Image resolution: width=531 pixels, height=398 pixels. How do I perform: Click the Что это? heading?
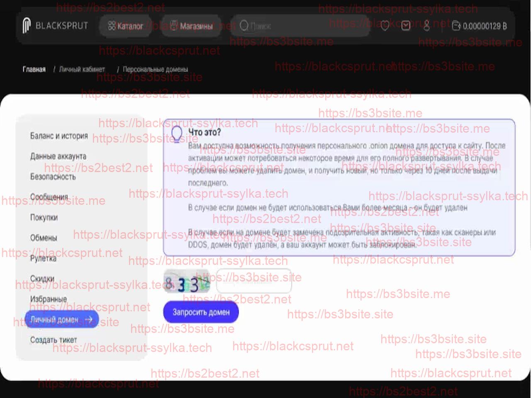[205, 132]
